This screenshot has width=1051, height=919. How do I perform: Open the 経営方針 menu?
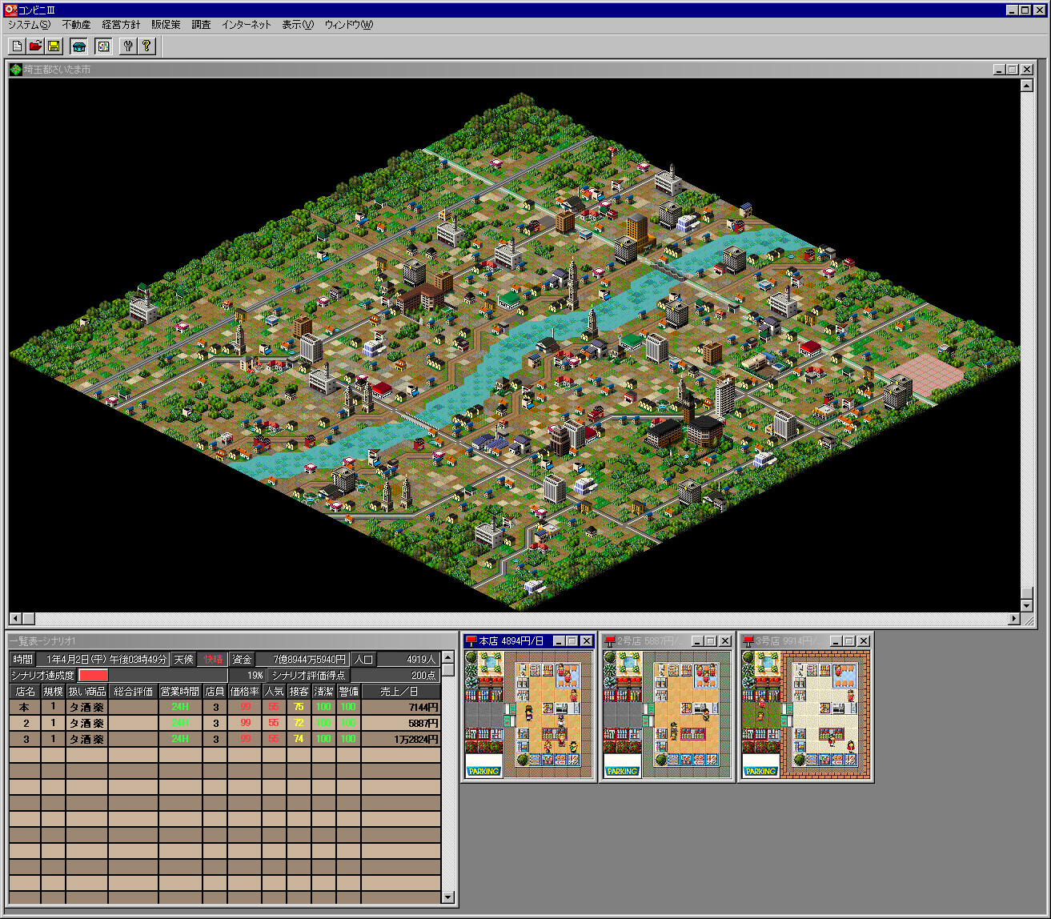pyautogui.click(x=121, y=25)
